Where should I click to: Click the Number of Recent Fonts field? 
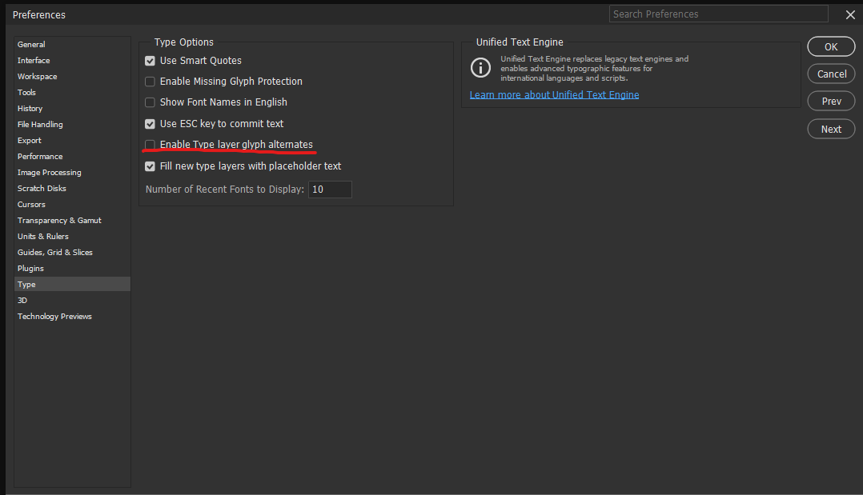(329, 190)
